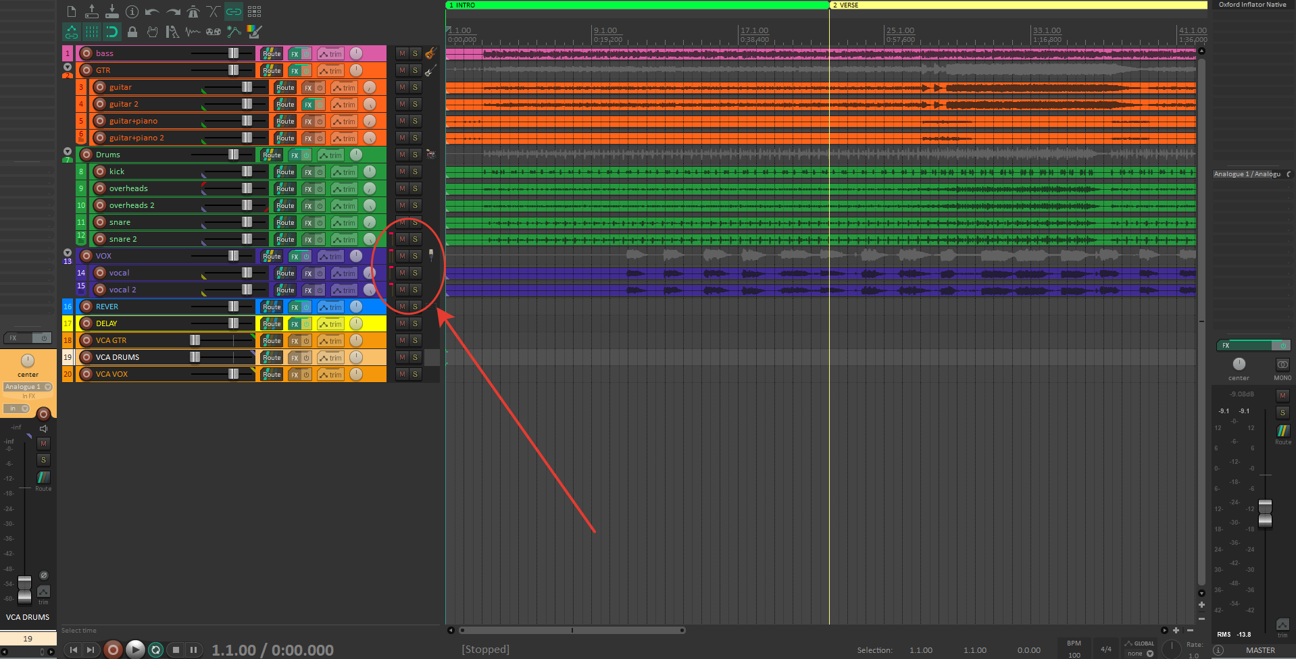Toggle the repeat loop transport button
The height and width of the screenshot is (659, 1296).
[x=155, y=650]
